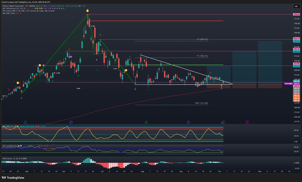Click the green earnings E marker near August
The width and height of the screenshot is (302, 182).
click(x=146, y=122)
